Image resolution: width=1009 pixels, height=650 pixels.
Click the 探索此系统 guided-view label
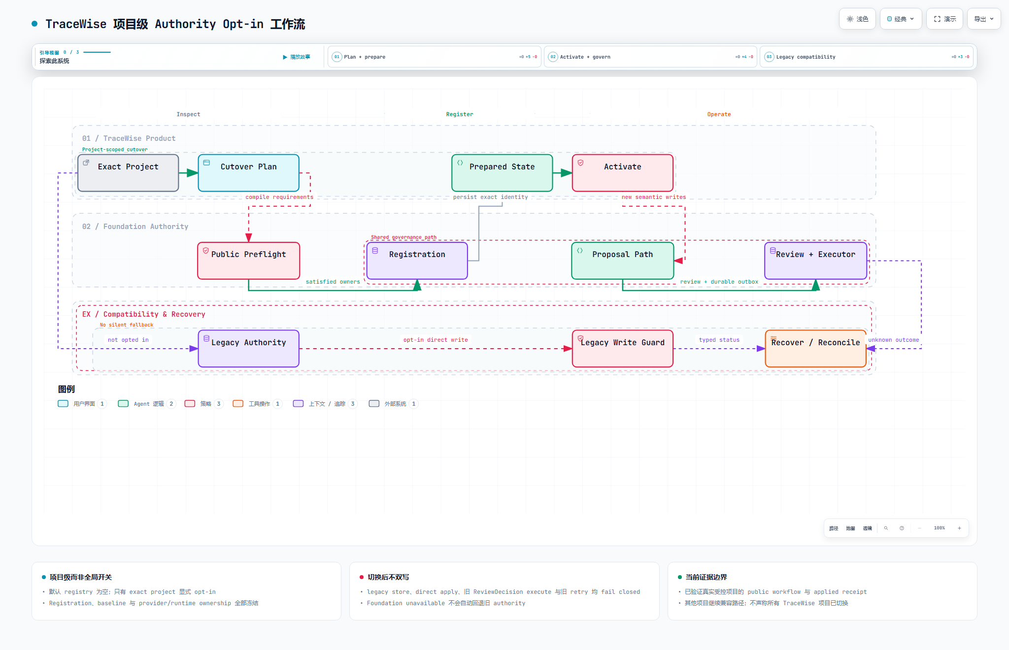54,61
